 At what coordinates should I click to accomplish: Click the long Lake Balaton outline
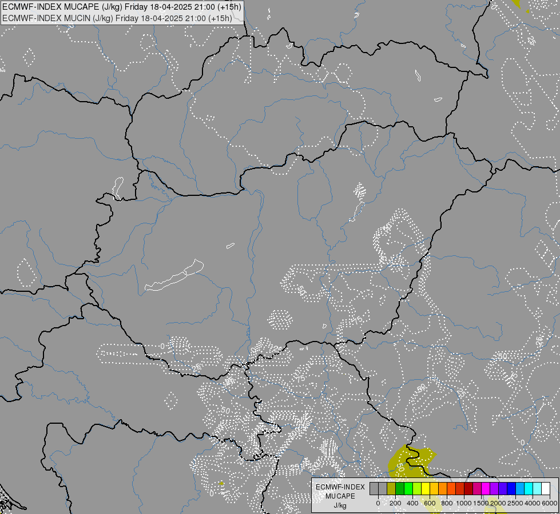pyautogui.click(x=174, y=275)
